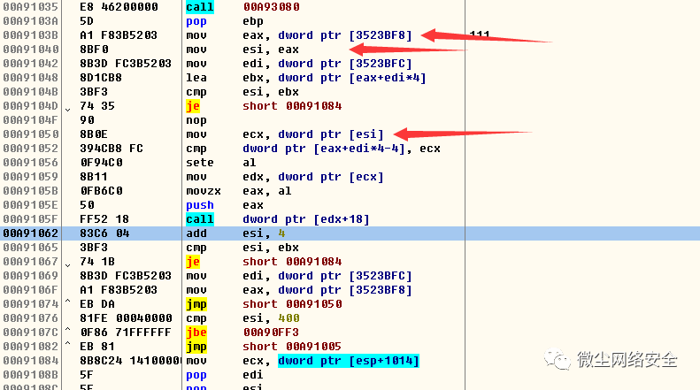Select mov edx, dword ptr [ecx]
This screenshot has height=390, width=700.
(x=285, y=177)
